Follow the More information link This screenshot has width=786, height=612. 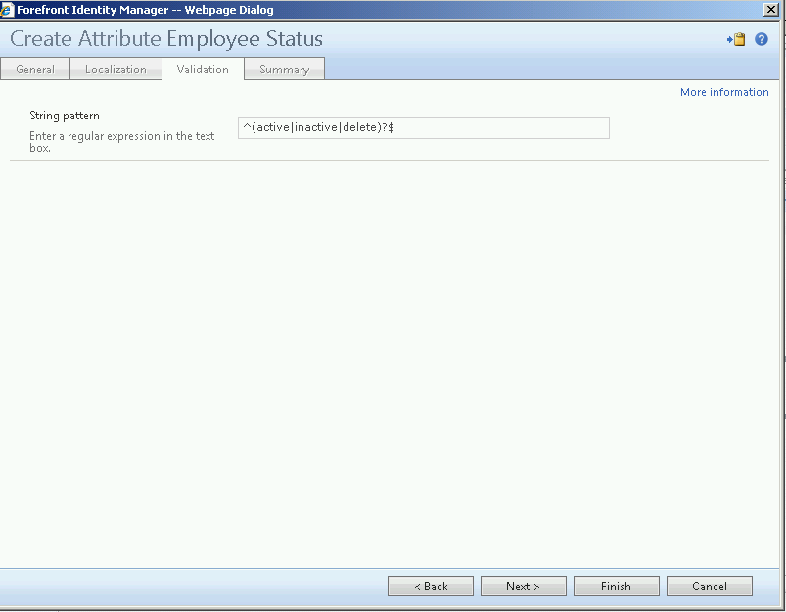[724, 92]
